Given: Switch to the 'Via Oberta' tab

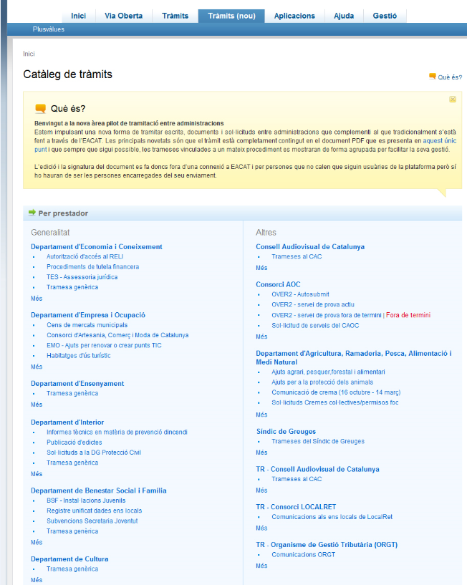Looking at the screenshot, I should (x=123, y=16).
